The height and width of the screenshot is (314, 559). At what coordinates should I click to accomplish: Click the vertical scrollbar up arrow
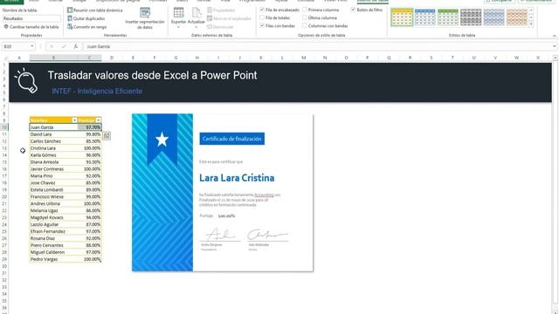click(x=556, y=58)
